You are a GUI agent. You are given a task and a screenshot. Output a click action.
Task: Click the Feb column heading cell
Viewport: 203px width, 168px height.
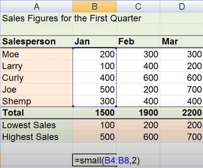click(138, 42)
